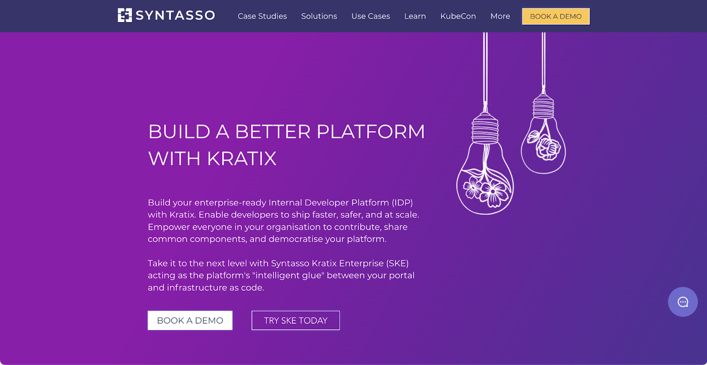
Task: Click the SYNTASSO wordmark text
Action: pyautogui.click(x=175, y=16)
